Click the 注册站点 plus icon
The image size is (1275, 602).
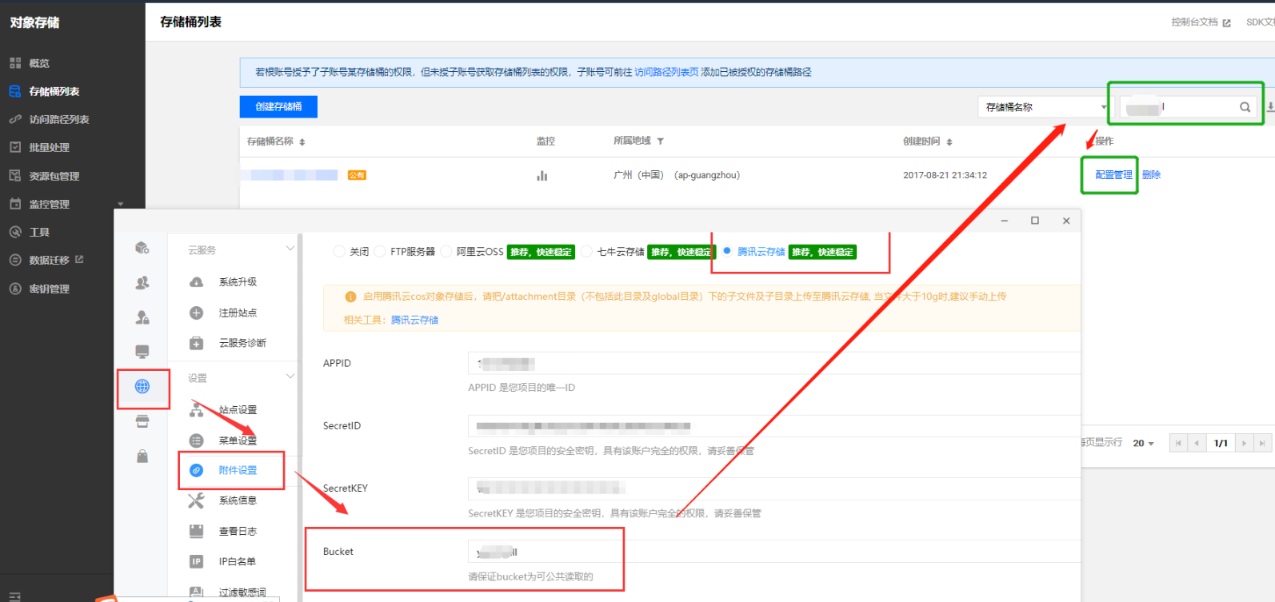tap(196, 313)
